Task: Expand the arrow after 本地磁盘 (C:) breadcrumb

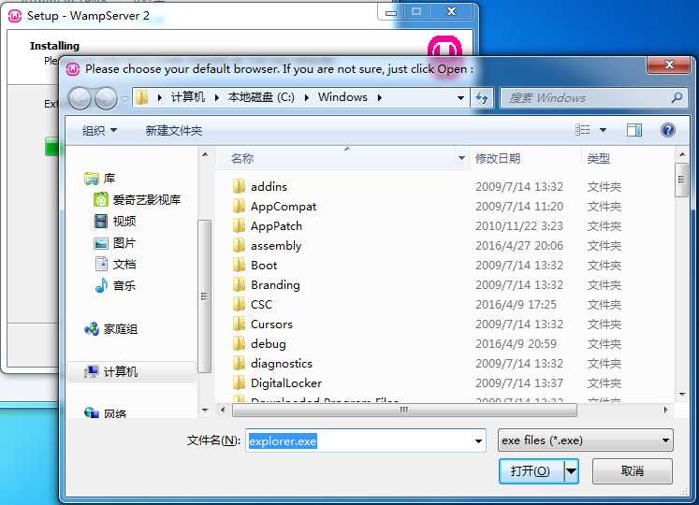Action: 307,97
